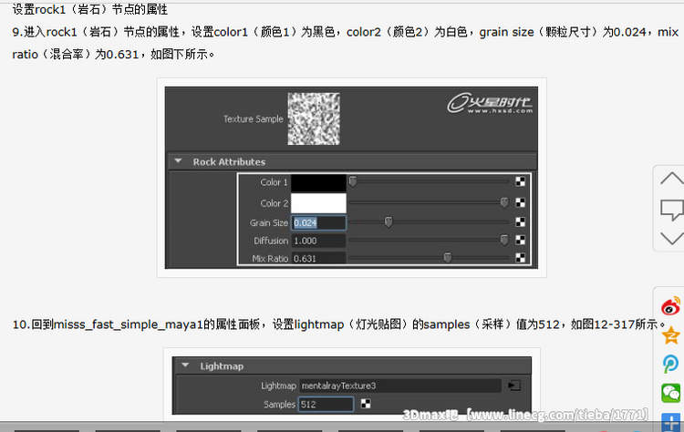Click the 'Color 2' label
684x432 pixels.
click(274, 203)
